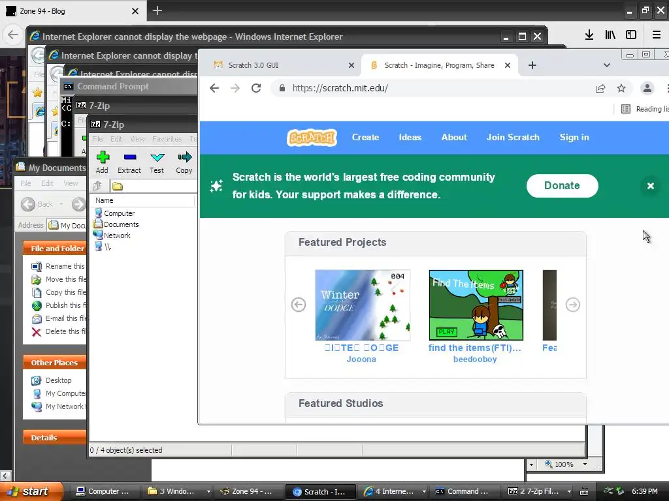Select the Scratch - Imagine, Program, Share tab
Image resolution: width=669 pixels, height=501 pixels.
point(440,65)
